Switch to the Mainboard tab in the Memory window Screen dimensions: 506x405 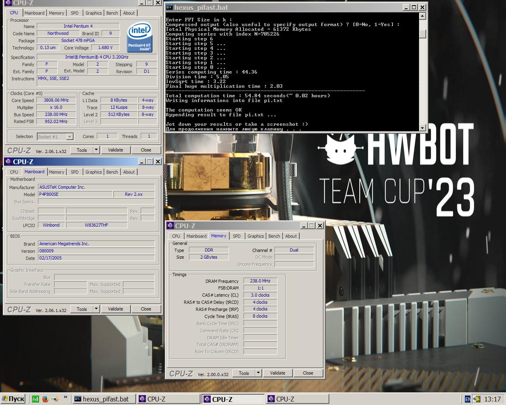tap(196, 236)
